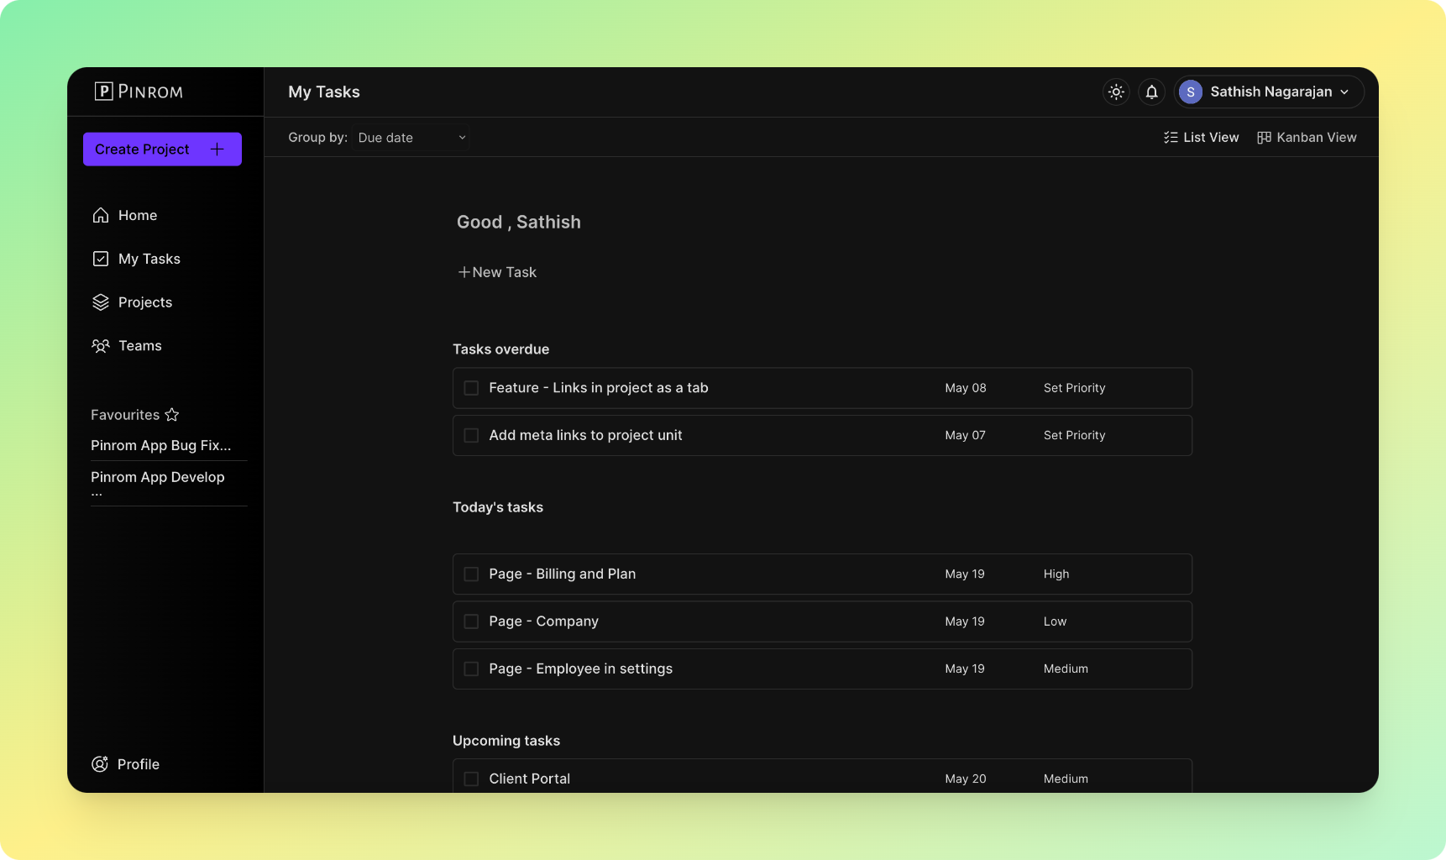Click the S user avatar

point(1191,92)
